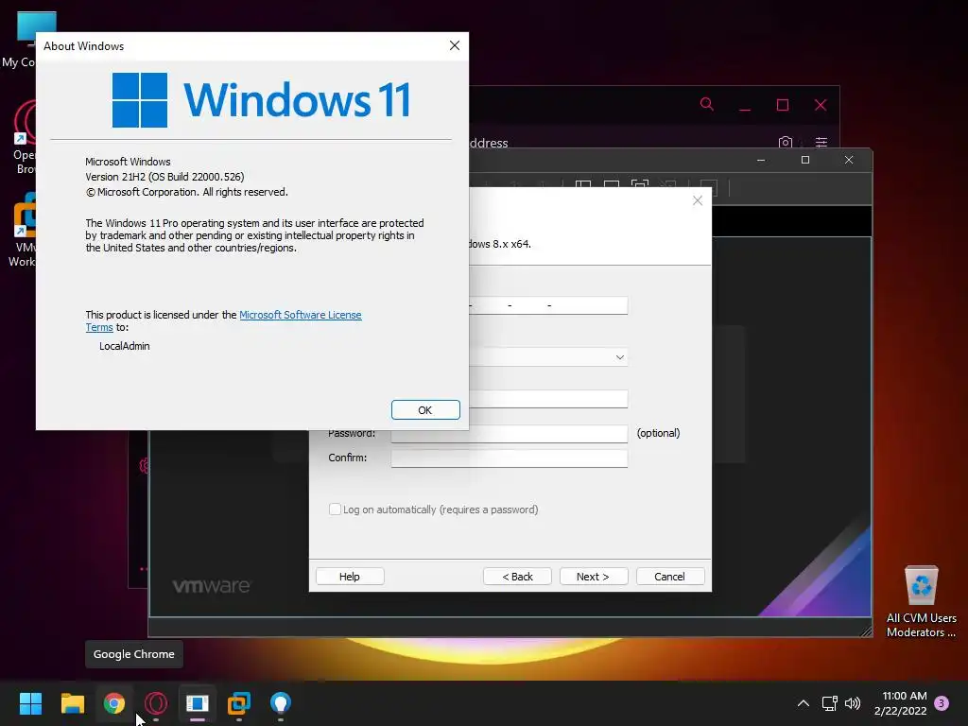Launch Google Chrome from the taskbar

[114, 703]
